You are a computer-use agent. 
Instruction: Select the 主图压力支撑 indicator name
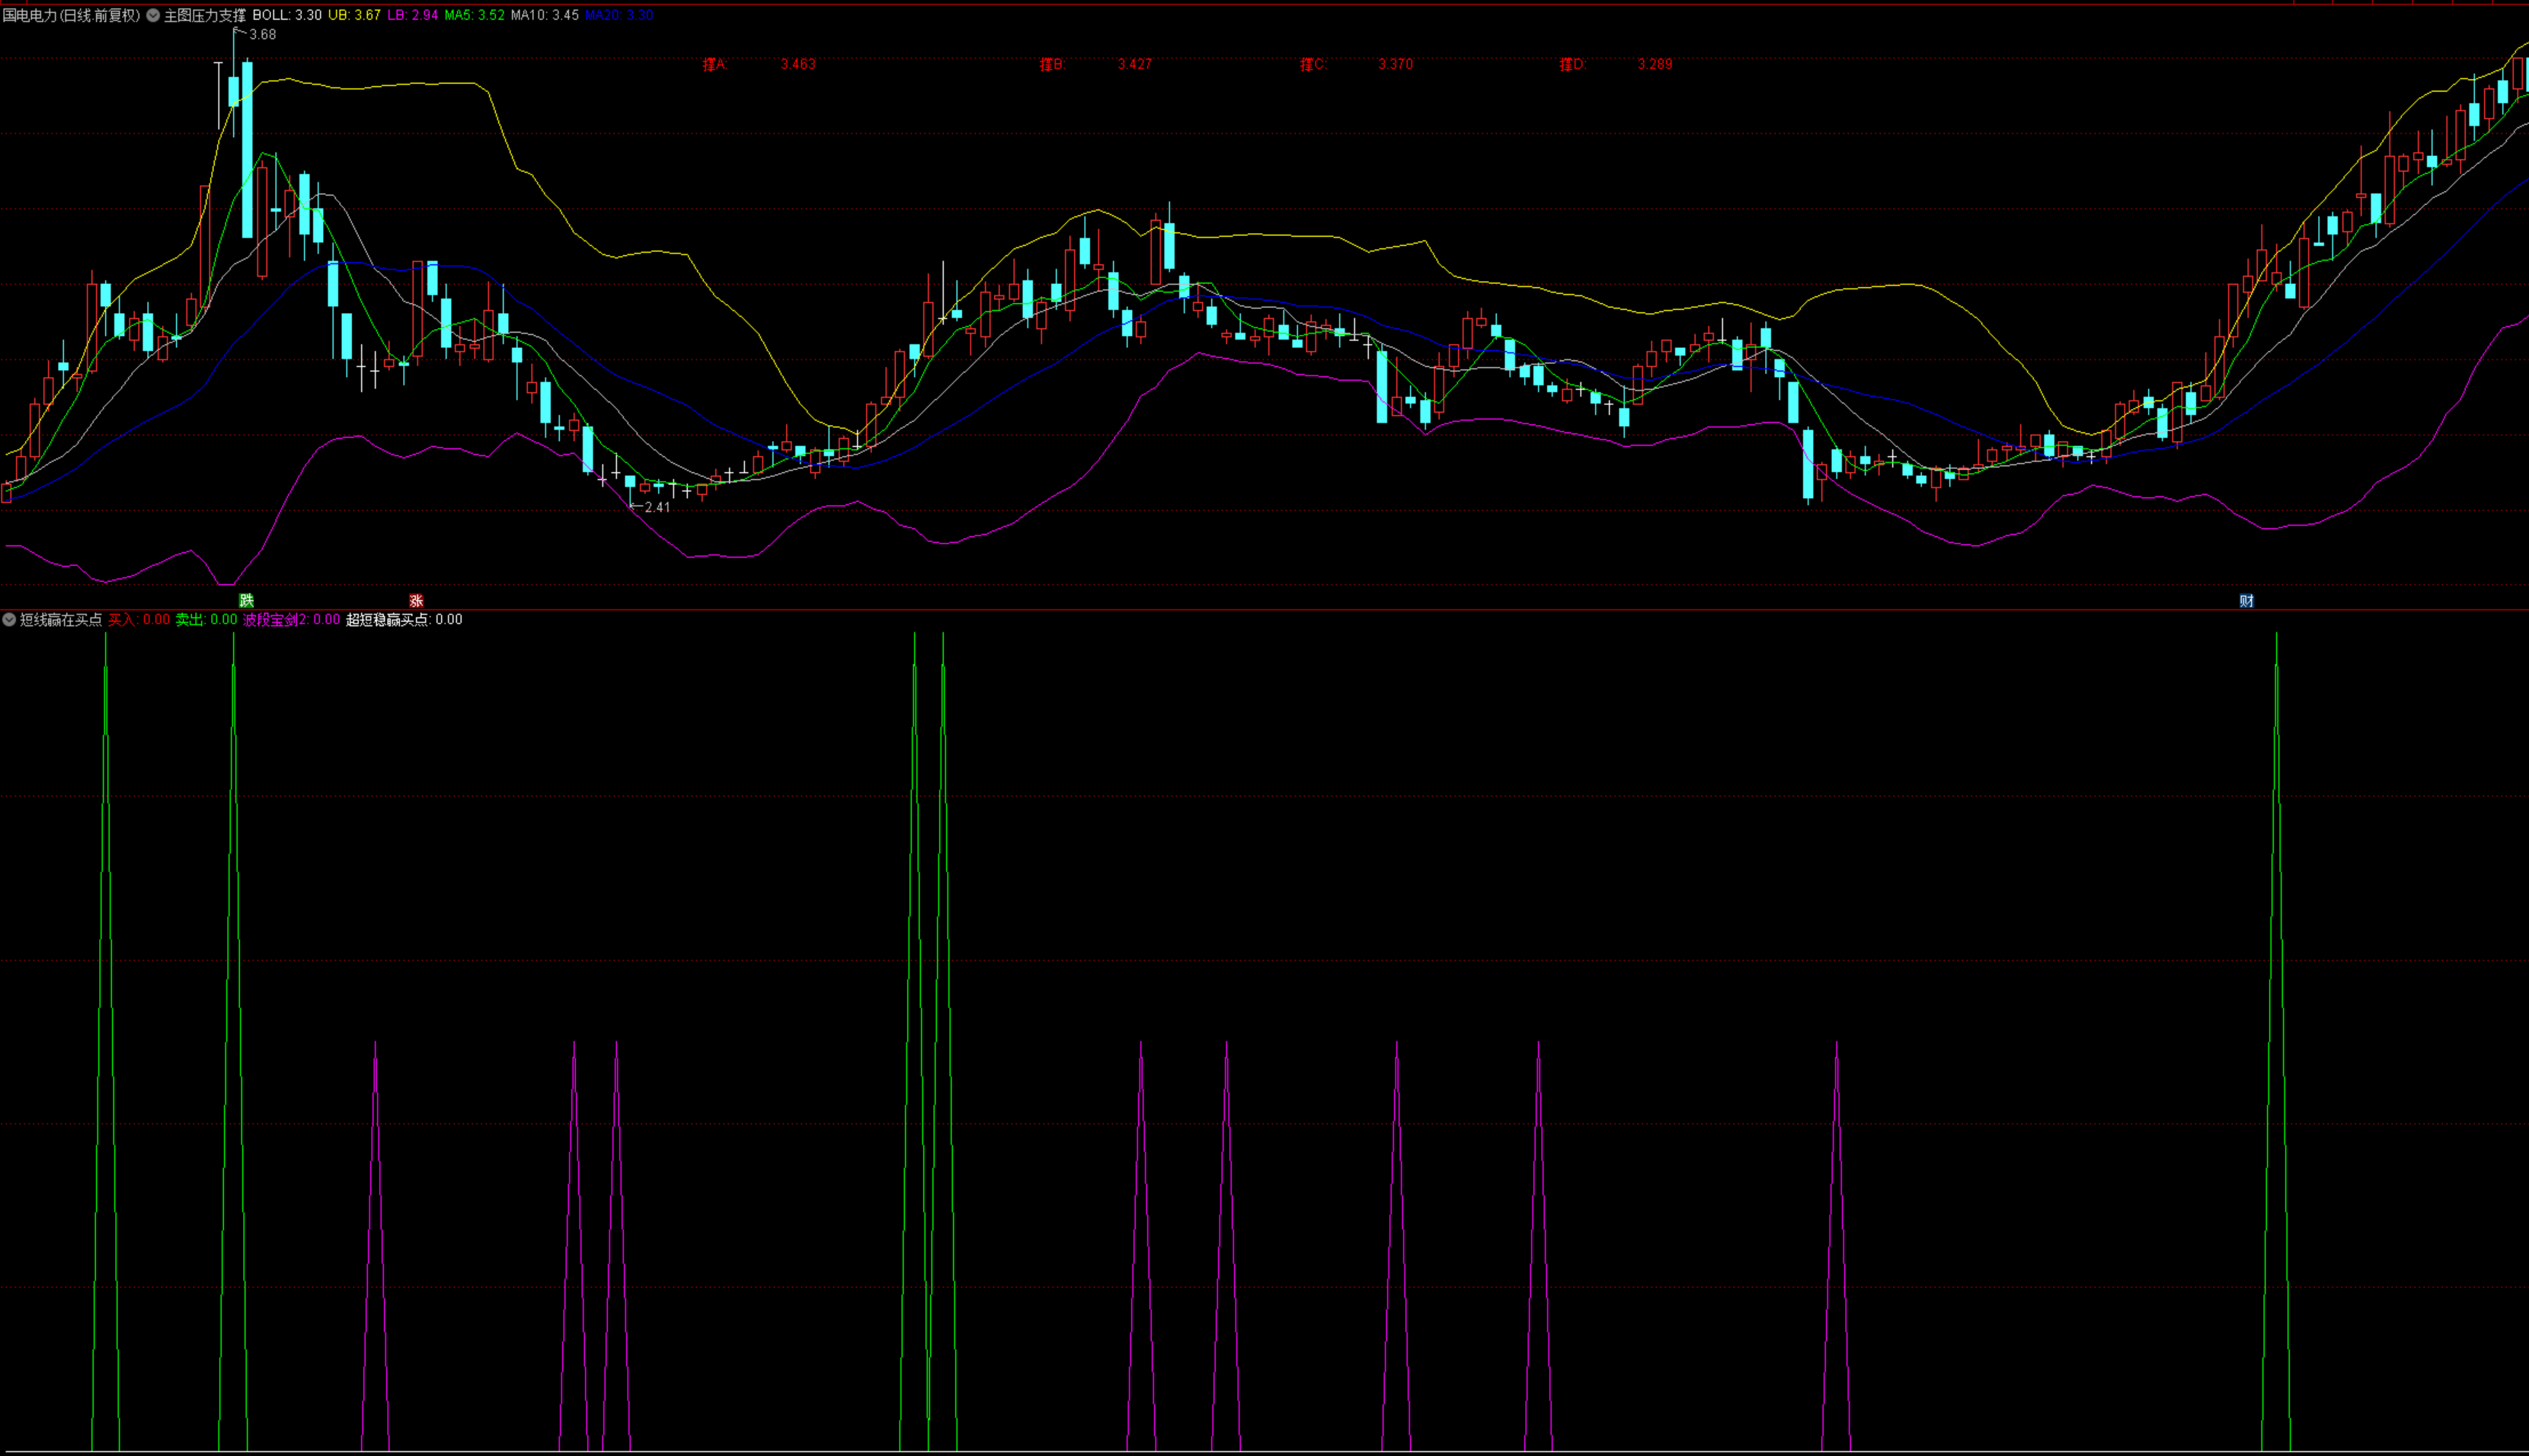(205, 16)
